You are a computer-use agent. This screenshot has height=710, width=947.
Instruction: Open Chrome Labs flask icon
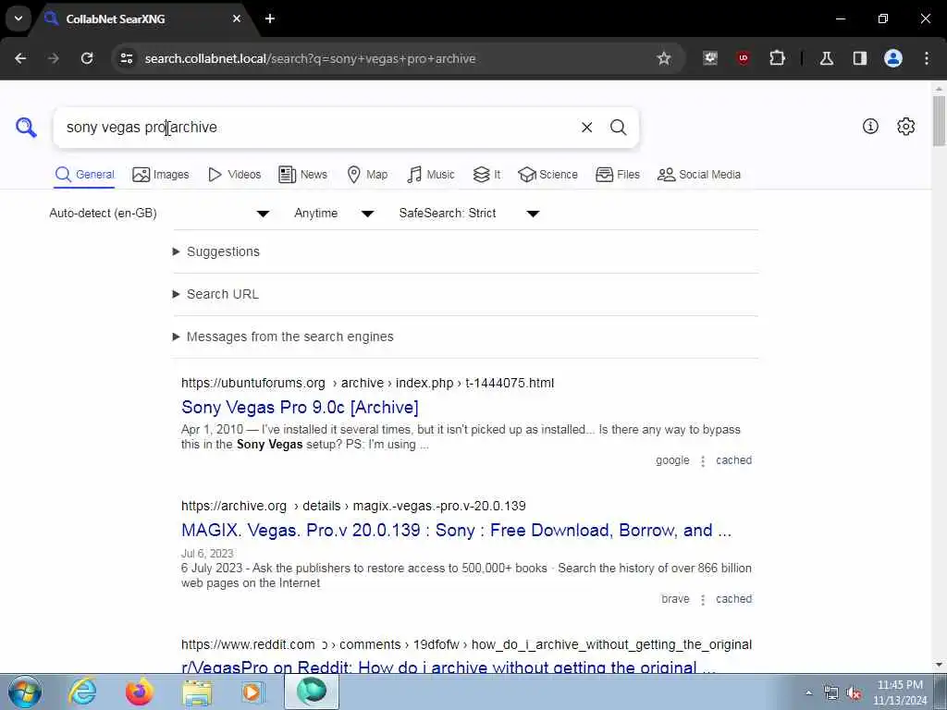826,58
